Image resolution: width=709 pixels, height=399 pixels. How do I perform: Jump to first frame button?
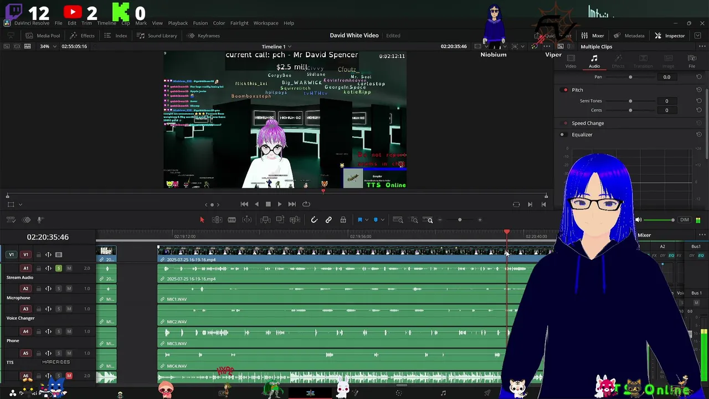[x=244, y=204]
